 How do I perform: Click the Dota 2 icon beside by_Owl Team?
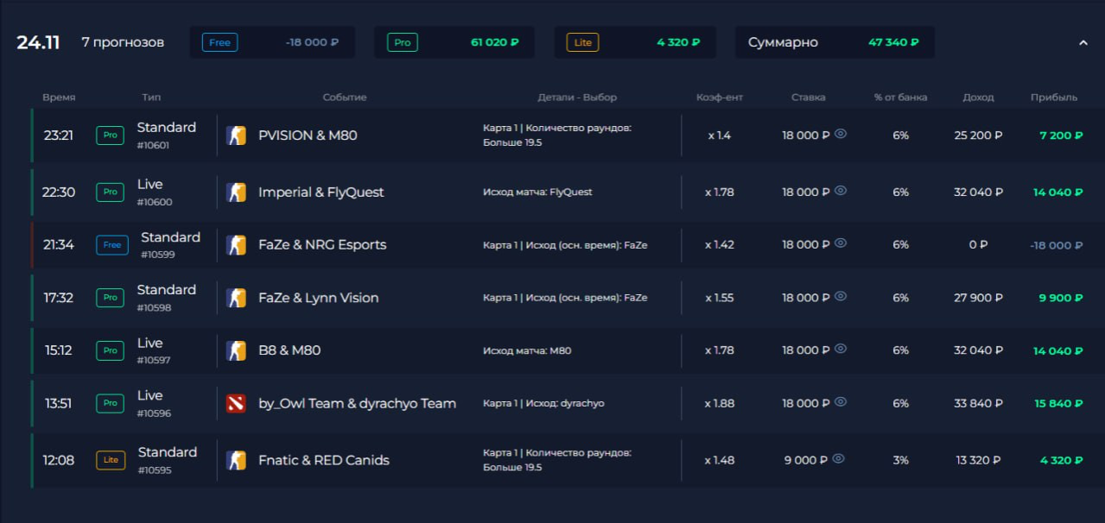(x=236, y=403)
